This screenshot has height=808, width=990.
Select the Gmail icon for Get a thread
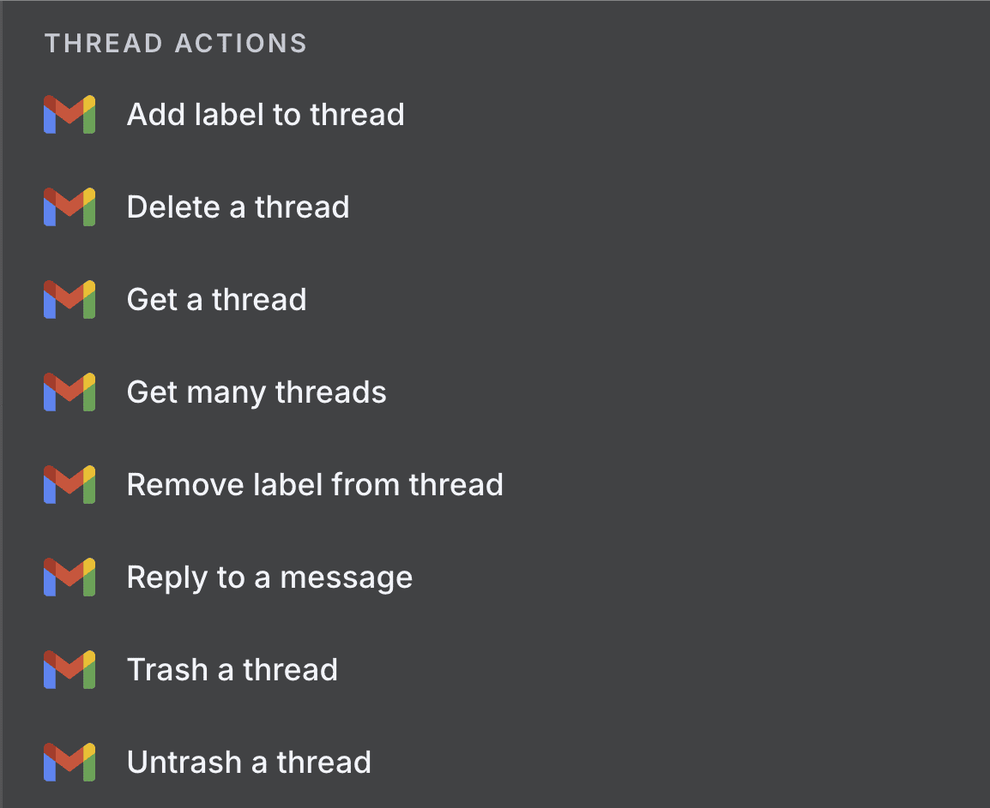pyautogui.click(x=69, y=299)
